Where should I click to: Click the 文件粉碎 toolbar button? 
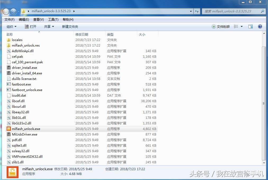221,26
